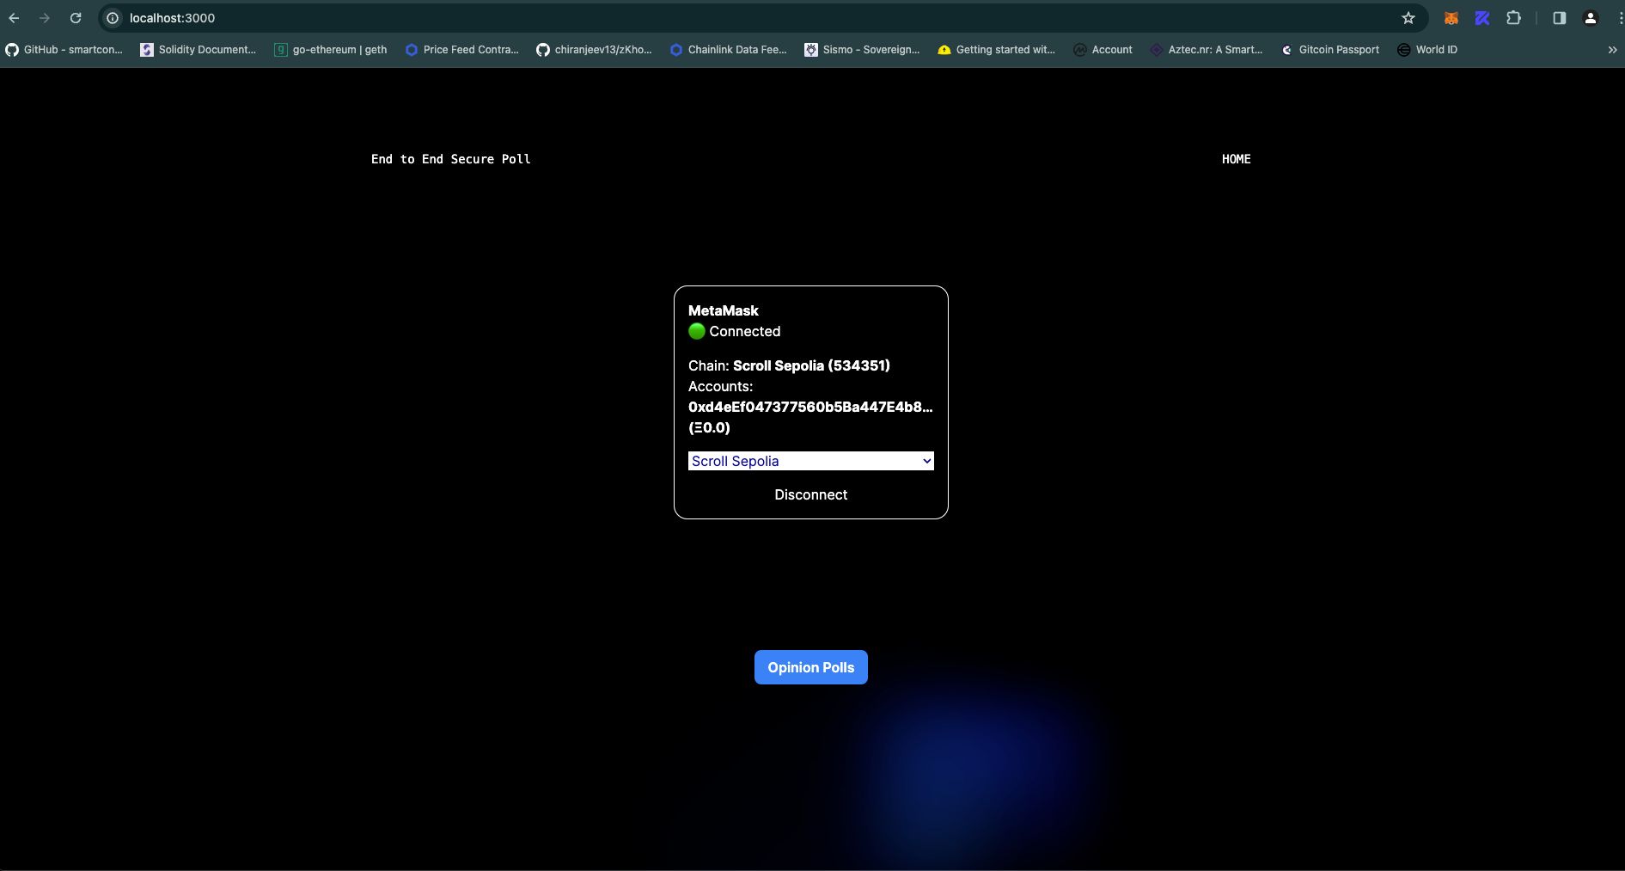
Task: Click the (Ξ0.0) balance text
Action: (x=709, y=427)
